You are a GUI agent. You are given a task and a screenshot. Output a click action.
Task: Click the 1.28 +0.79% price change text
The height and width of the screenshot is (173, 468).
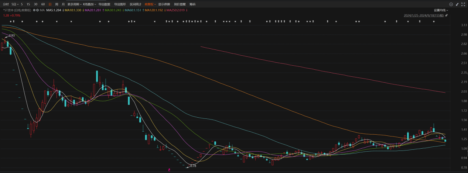(12, 15)
